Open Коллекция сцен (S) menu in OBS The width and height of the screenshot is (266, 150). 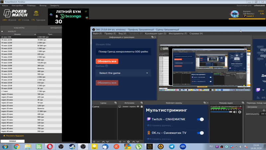tap(156, 34)
